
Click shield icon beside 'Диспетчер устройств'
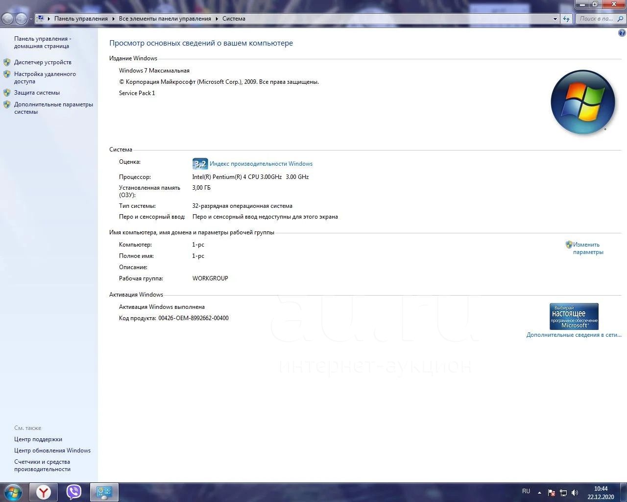(7, 62)
